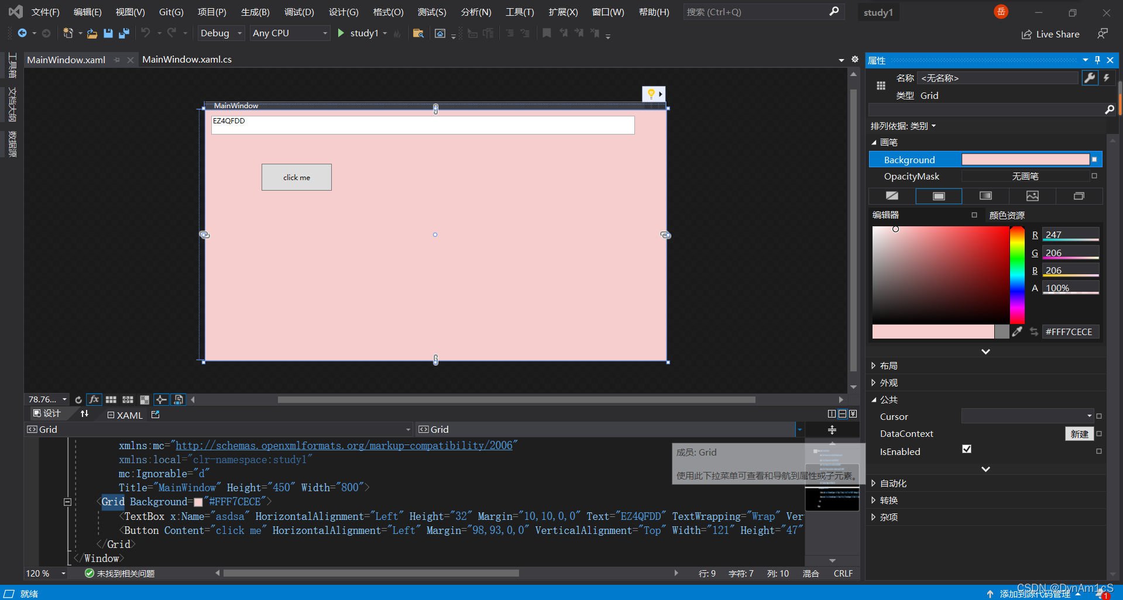
Task: Toggle designer checkered background icon
Action: (x=145, y=399)
